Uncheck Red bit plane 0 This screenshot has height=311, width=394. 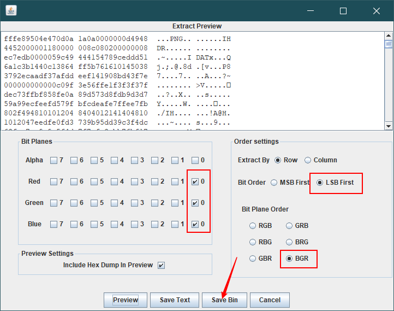point(195,181)
